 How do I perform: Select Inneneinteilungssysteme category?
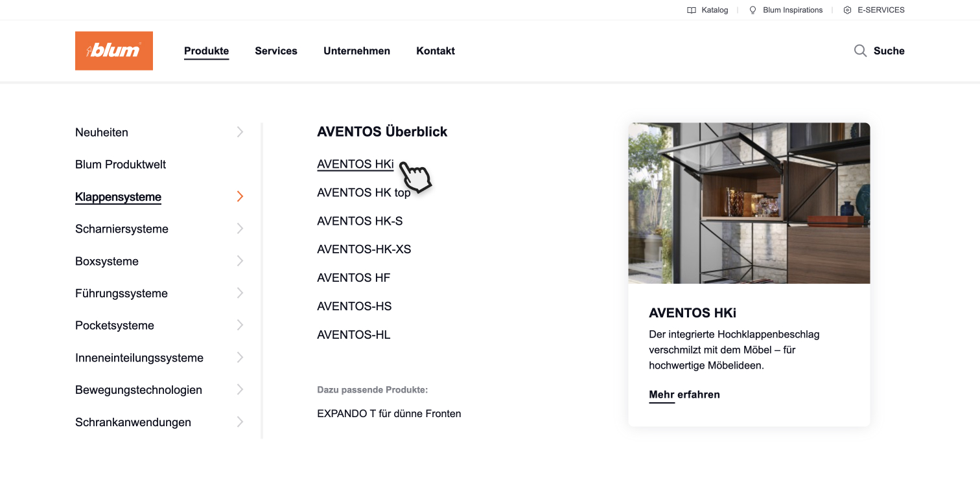click(x=139, y=358)
